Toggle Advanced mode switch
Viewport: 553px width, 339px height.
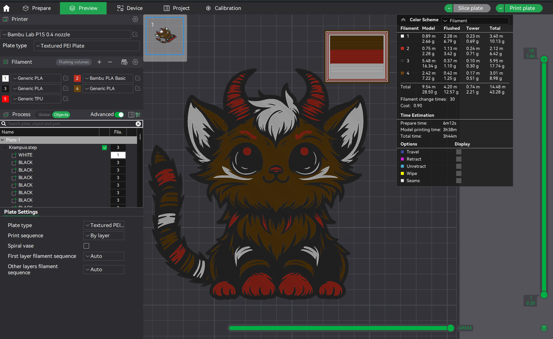119,115
